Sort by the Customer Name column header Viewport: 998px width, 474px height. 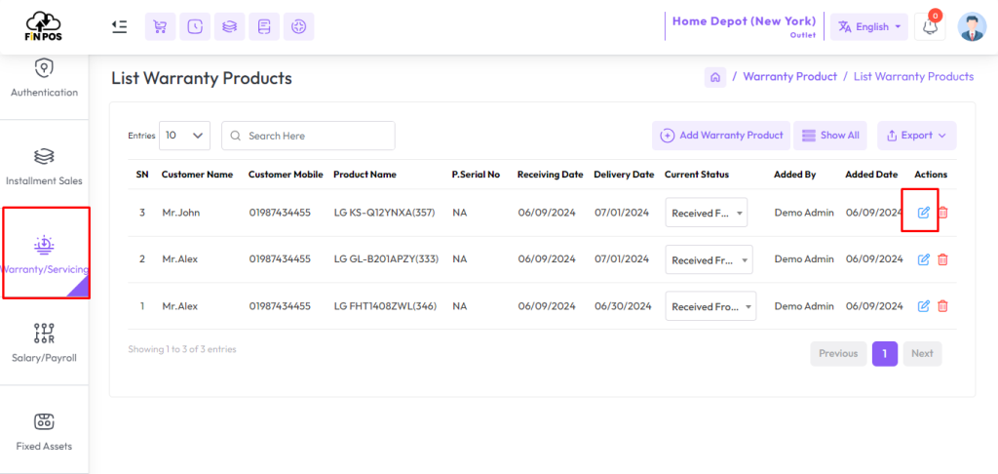click(x=197, y=175)
